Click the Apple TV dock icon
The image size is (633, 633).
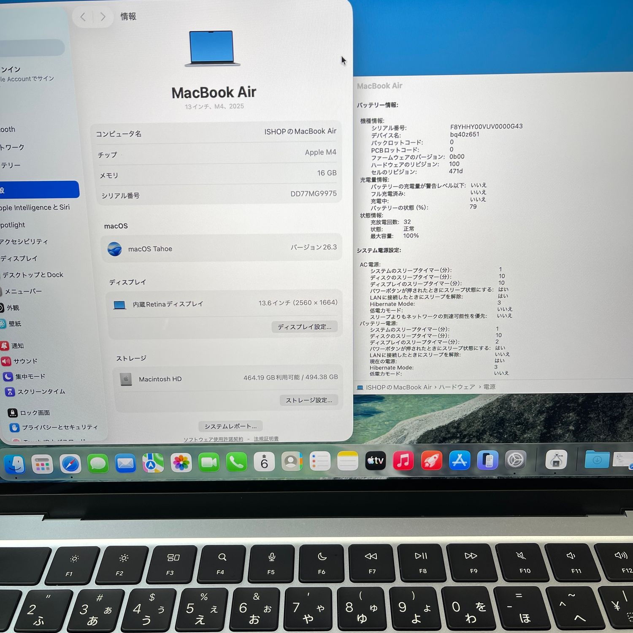coord(375,461)
